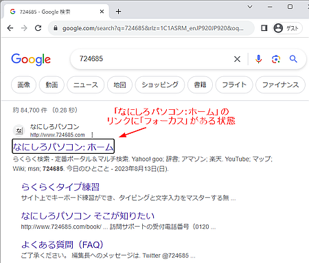Click the browser forward arrow
This screenshot has width=309, height=263.
(24, 28)
